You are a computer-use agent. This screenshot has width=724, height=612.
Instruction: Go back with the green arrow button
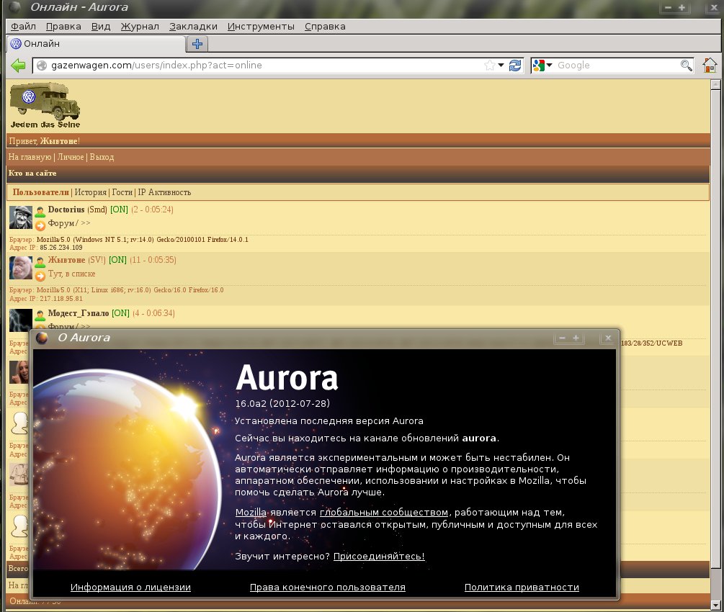click(18, 65)
